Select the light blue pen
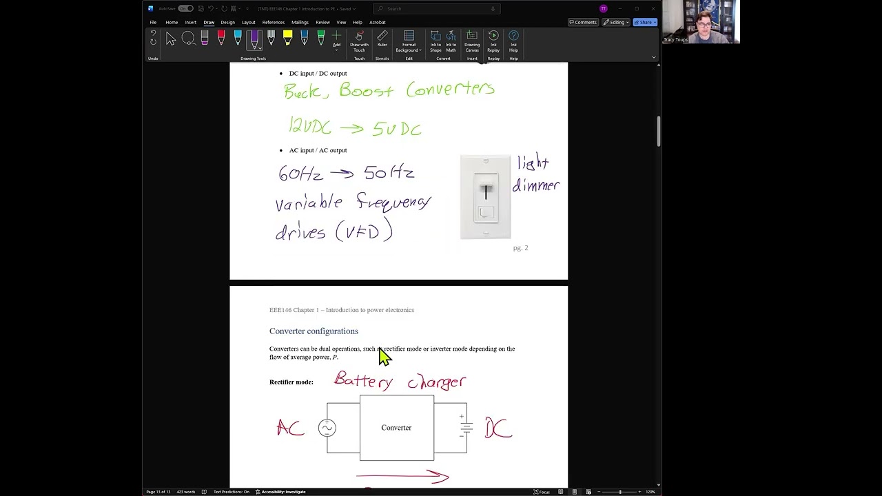882x496 pixels. tap(238, 39)
